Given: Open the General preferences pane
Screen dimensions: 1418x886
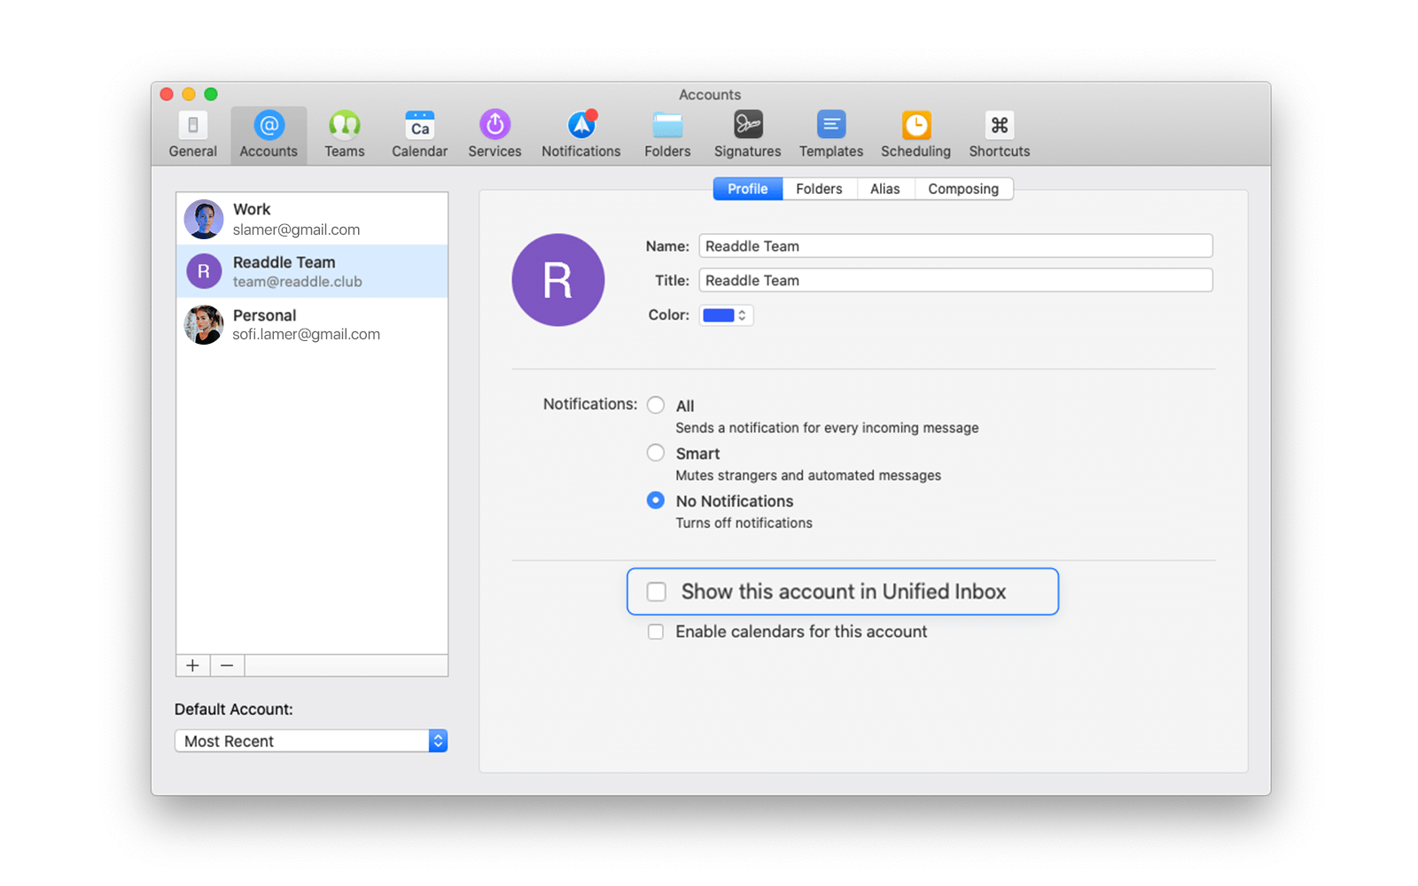Looking at the screenshot, I should [x=192, y=135].
